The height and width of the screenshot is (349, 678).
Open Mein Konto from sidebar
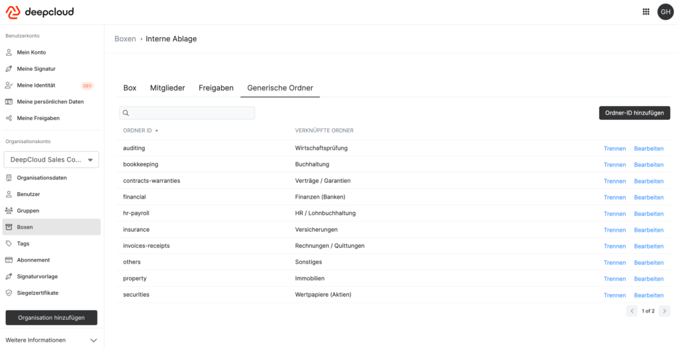coord(31,52)
